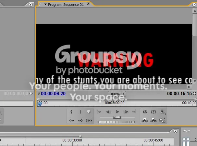Screen dimensions: 197x146
Task: Click the playhead triangle icon left of 00:00:06:20
Action: (x=39, y=94)
